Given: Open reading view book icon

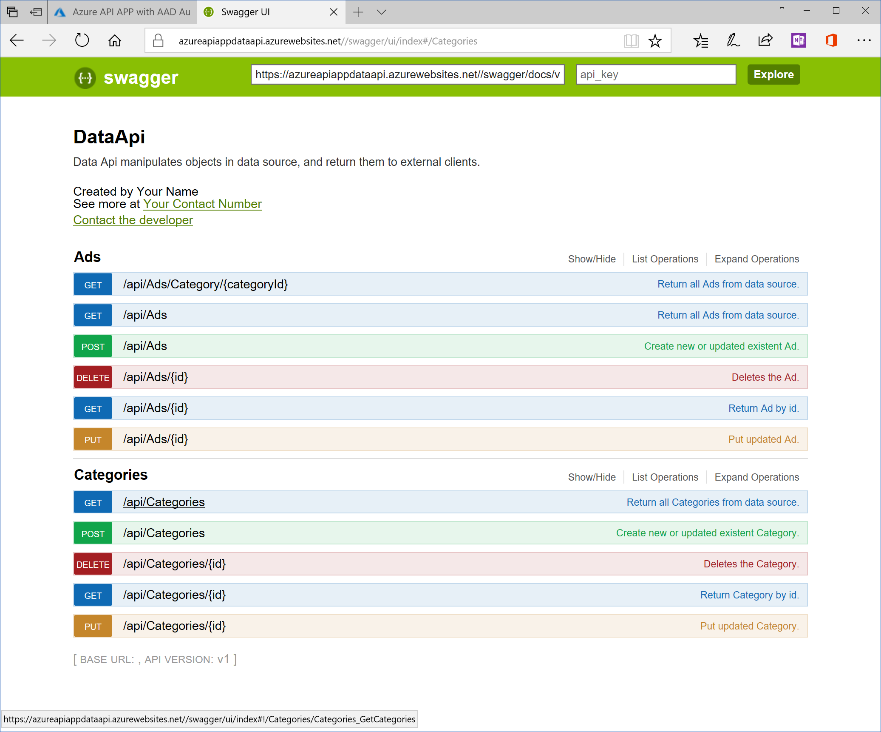Looking at the screenshot, I should 631,41.
